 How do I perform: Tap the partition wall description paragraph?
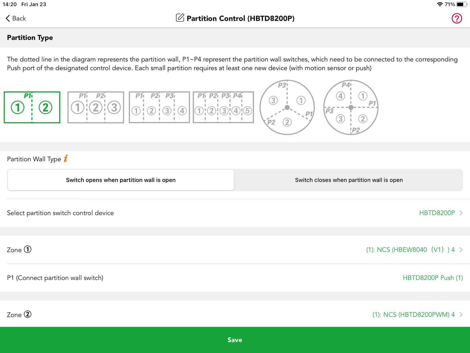point(232,64)
